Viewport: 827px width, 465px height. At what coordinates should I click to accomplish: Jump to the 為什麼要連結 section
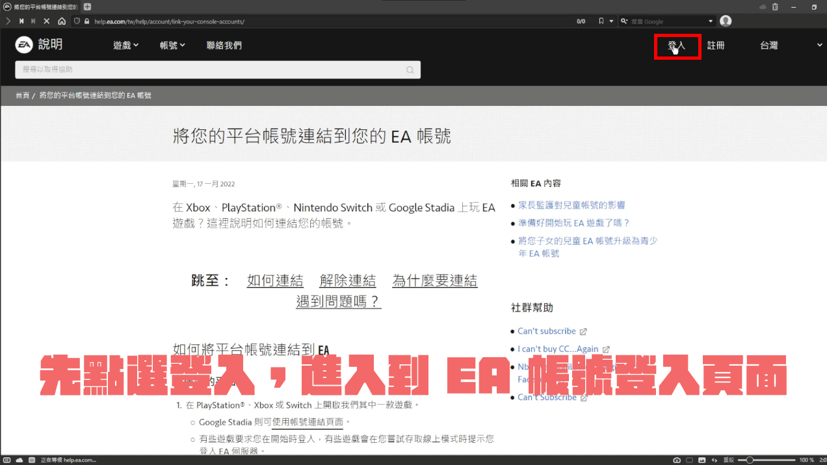point(435,281)
